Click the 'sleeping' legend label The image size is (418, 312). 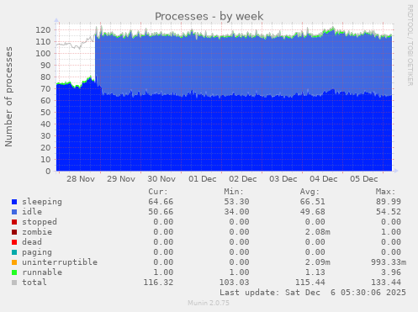point(42,202)
